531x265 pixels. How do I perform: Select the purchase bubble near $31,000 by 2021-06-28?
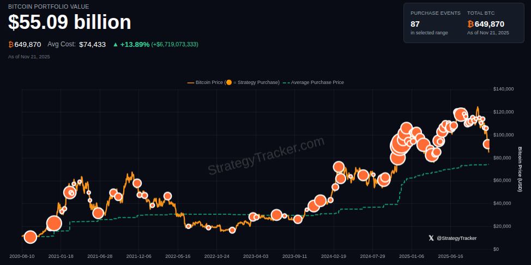98,213
